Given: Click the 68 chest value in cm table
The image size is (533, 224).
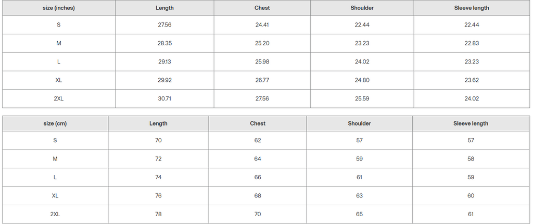Looking at the screenshot, I should click(x=258, y=196).
